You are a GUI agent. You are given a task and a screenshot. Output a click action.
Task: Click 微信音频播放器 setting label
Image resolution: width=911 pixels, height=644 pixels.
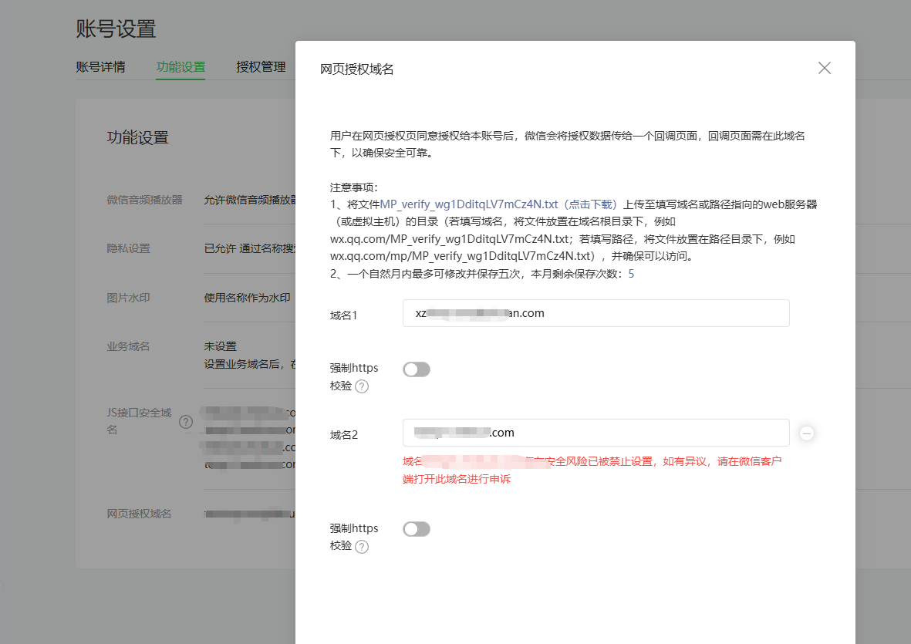[x=145, y=200]
